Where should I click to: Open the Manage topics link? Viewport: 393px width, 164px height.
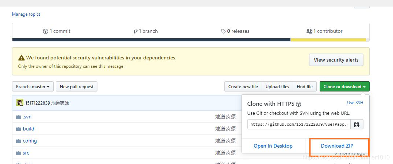(26, 14)
